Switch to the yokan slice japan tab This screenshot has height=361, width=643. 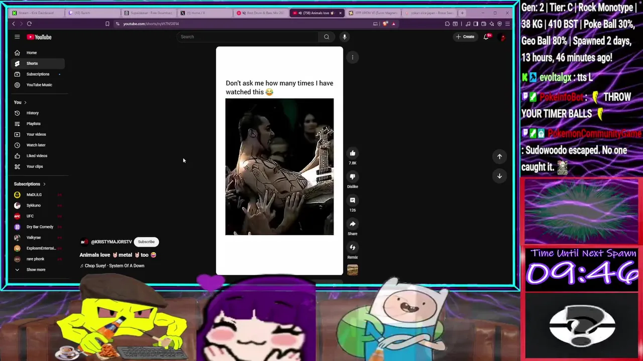tap(430, 13)
